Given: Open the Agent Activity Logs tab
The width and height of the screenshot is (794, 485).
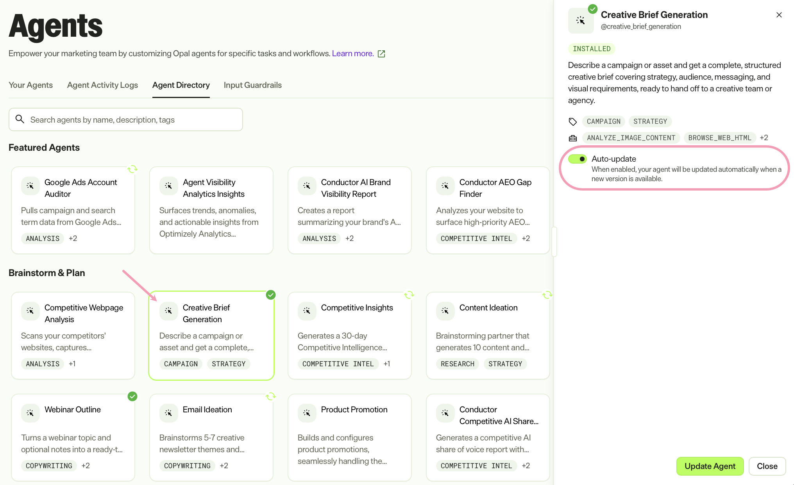Looking at the screenshot, I should coord(102,85).
